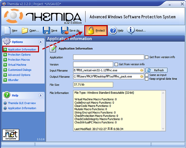Click the green arrow icon beside XBundler
The height and width of the screenshot is (148, 186).
5,80
